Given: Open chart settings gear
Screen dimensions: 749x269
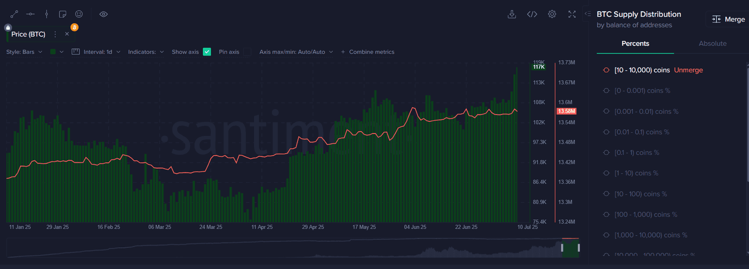Looking at the screenshot, I should (552, 14).
